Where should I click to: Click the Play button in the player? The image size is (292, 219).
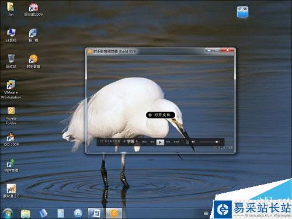[160, 142]
